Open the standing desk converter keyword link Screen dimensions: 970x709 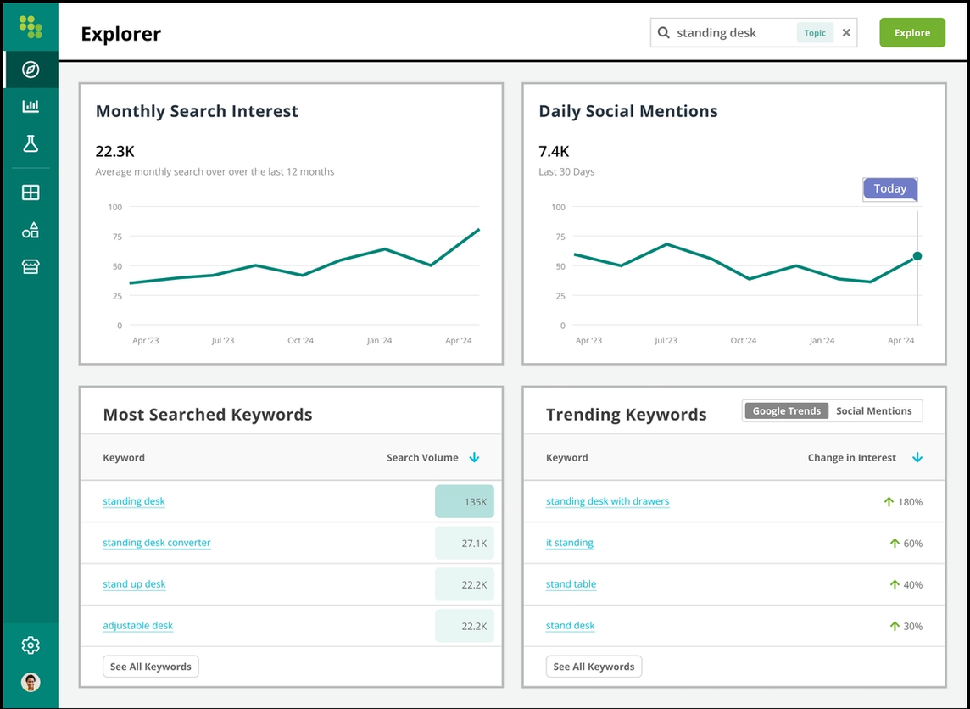pyautogui.click(x=156, y=543)
